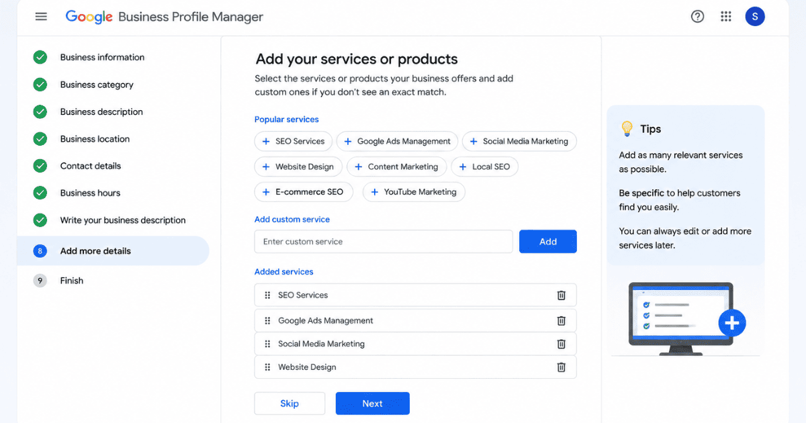Remove Social Media Marketing via trash icon
Screen dimensions: 806x423
point(562,344)
